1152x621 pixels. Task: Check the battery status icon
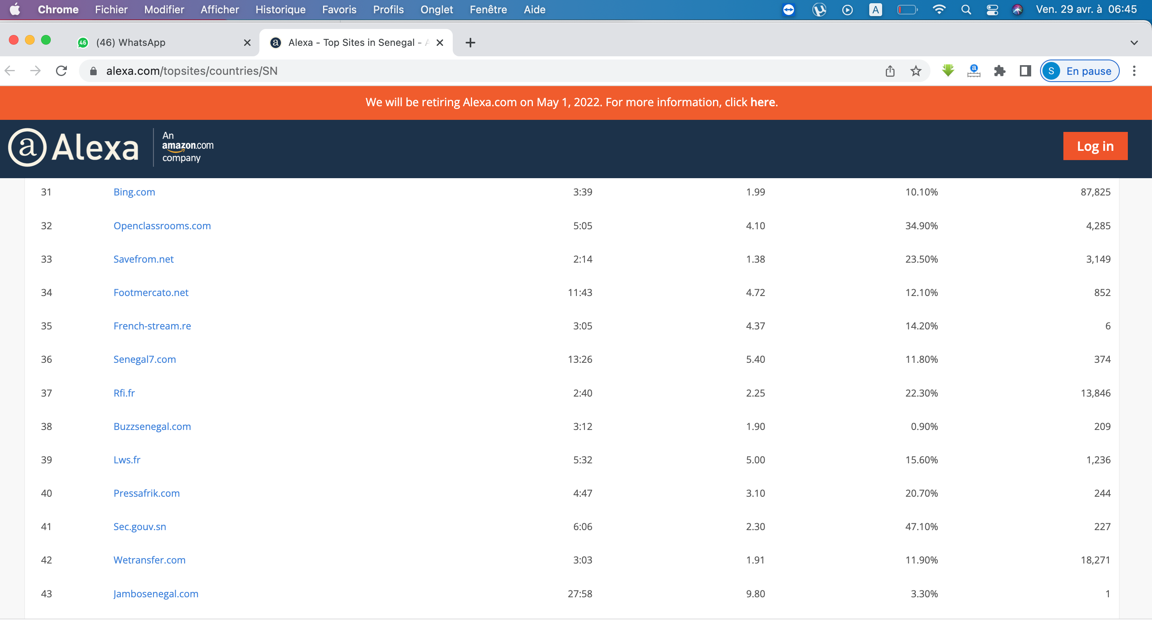pyautogui.click(x=907, y=9)
